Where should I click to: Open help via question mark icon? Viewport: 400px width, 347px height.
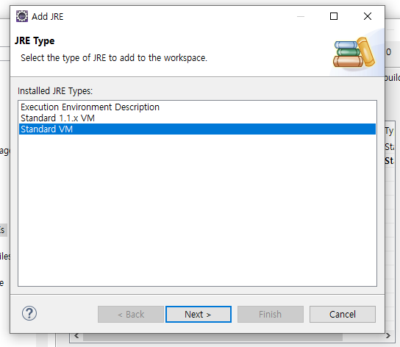coord(29,313)
